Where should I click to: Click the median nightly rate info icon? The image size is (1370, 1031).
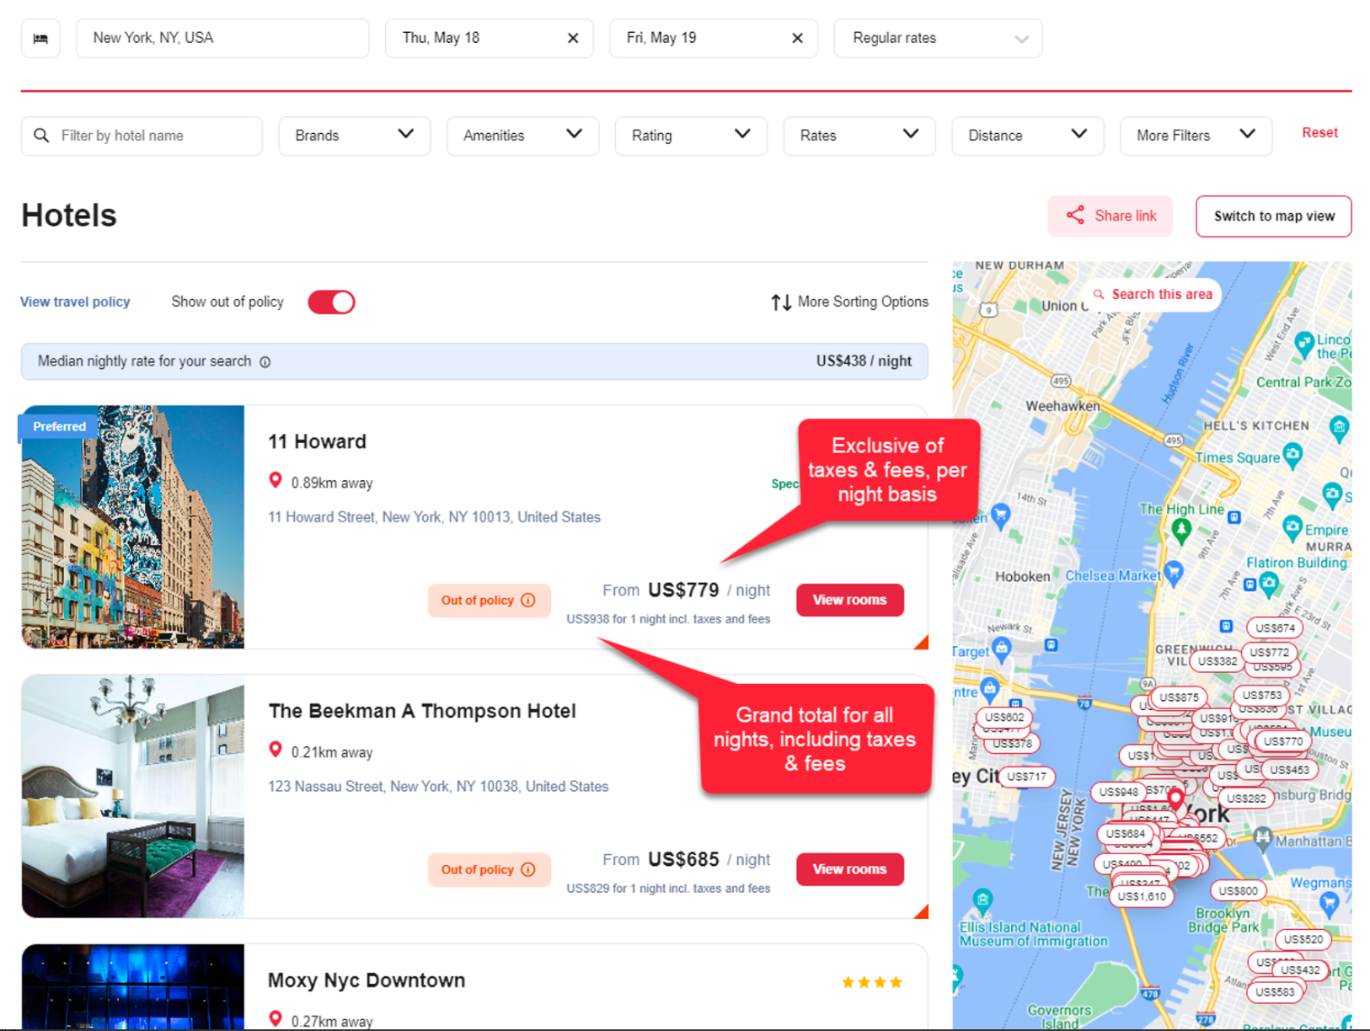pyautogui.click(x=265, y=362)
